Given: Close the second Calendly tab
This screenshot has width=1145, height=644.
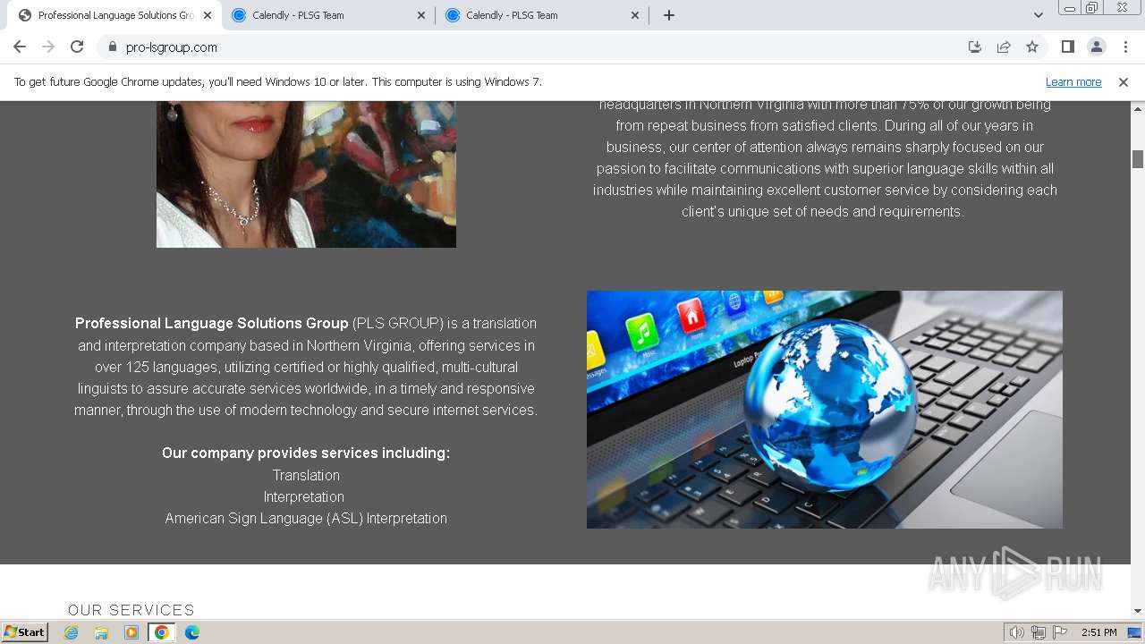Looking at the screenshot, I should click(x=635, y=15).
